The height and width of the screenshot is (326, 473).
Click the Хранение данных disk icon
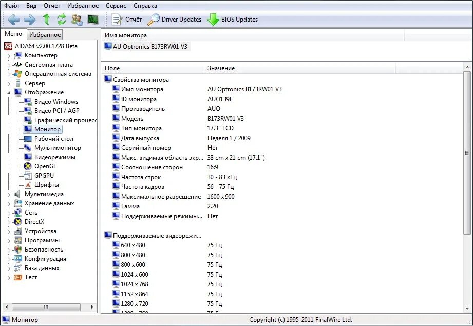point(18,203)
